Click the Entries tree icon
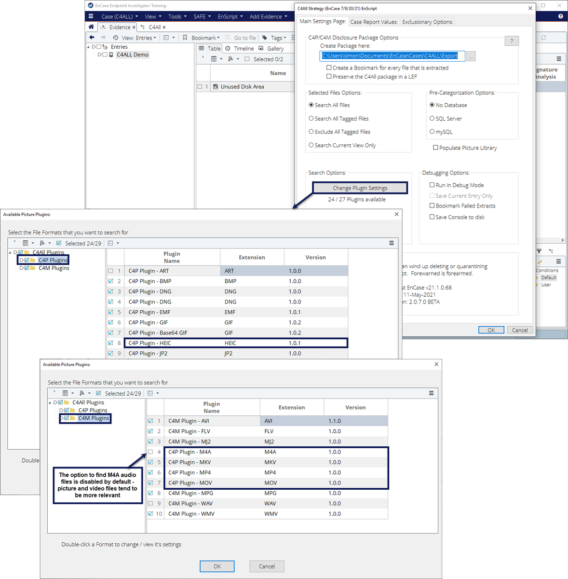The height and width of the screenshot is (579, 568). pos(105,47)
